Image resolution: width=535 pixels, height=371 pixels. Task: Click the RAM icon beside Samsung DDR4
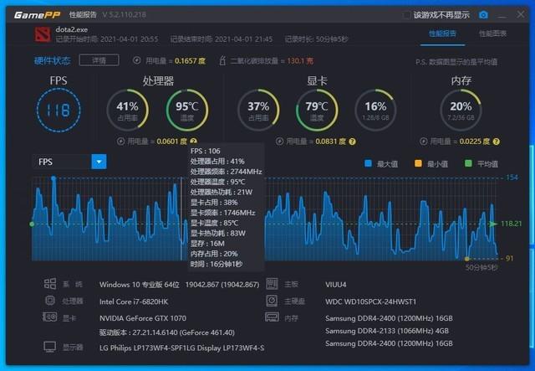[x=272, y=317]
